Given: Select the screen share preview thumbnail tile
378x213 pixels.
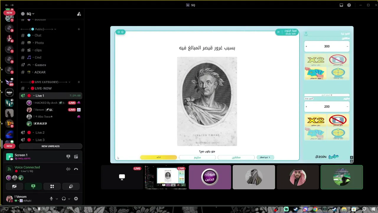Looking at the screenshot, I should 166,177.
